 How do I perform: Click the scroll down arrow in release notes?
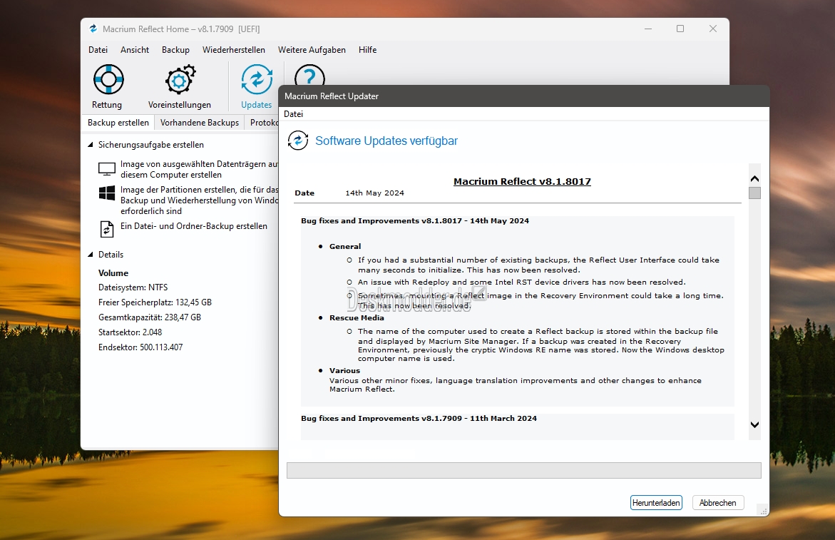[x=754, y=424]
